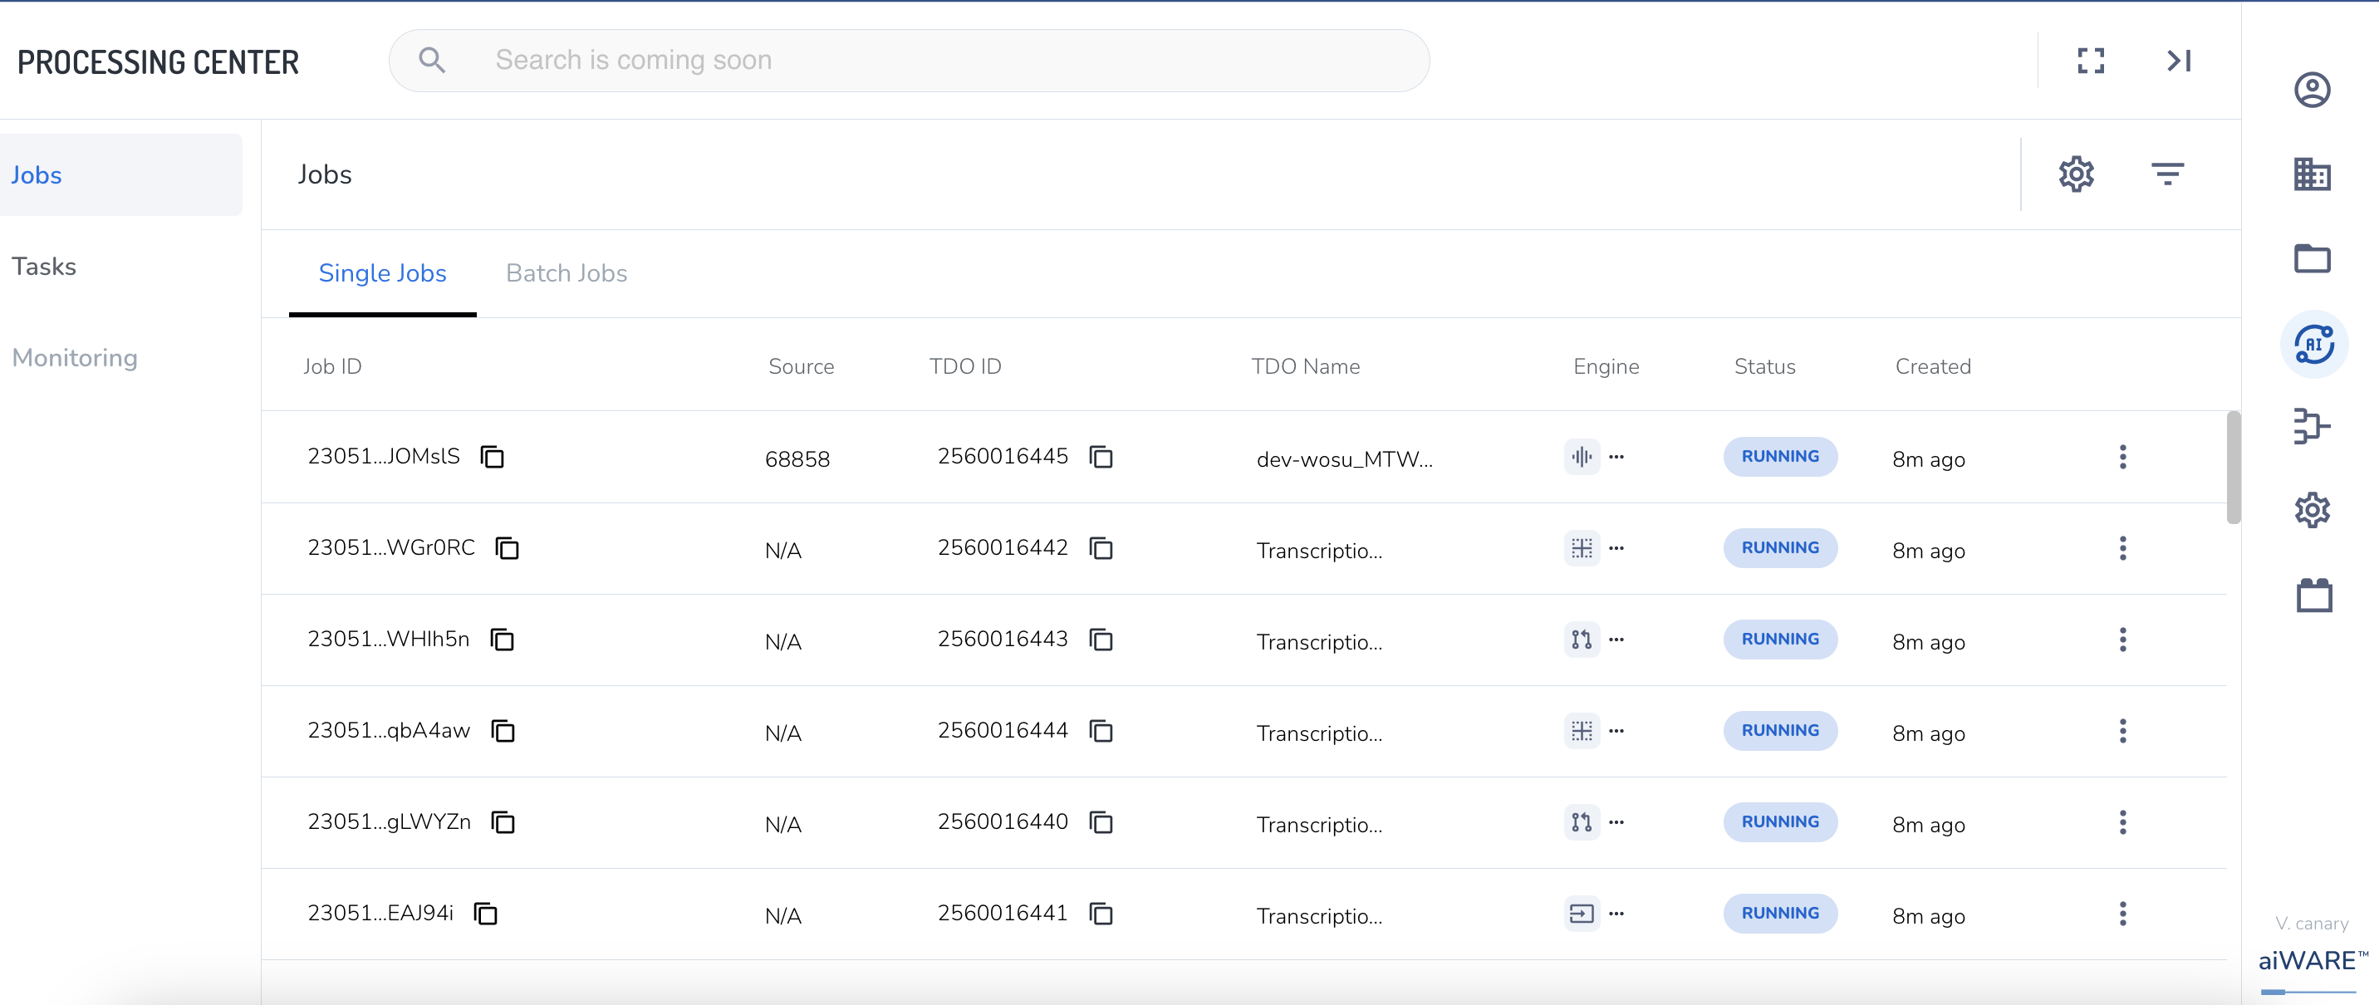Copy job ID 23051...JOMslS
Image resolution: width=2379 pixels, height=1005 pixels.
(493, 456)
